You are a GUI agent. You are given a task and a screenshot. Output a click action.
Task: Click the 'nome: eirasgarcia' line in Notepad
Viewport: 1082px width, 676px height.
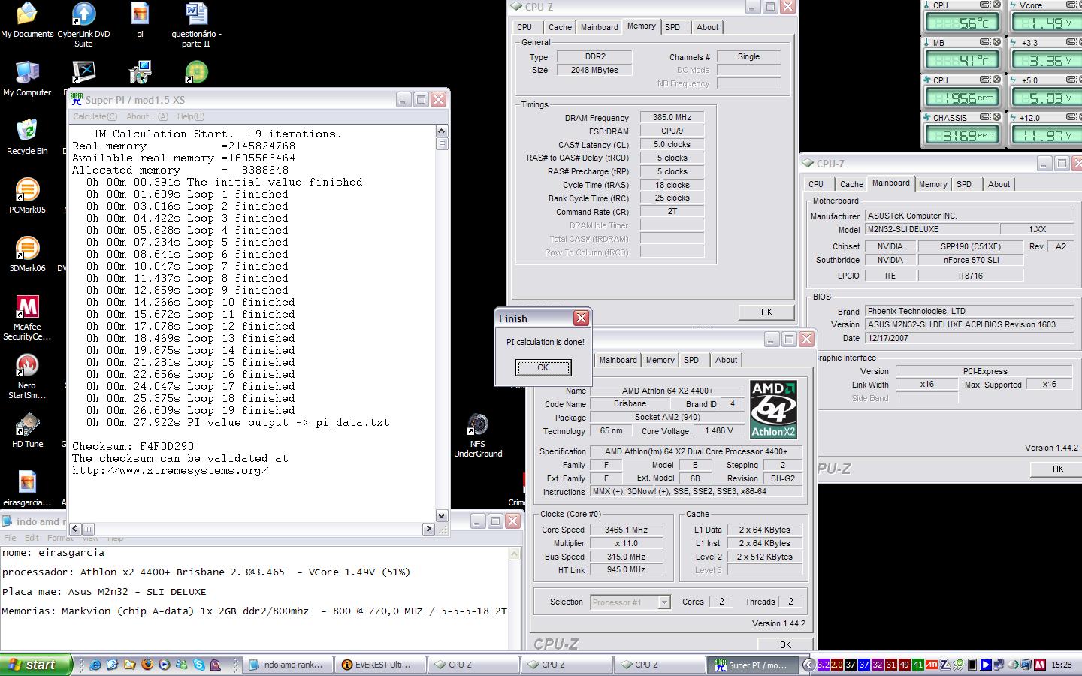pyautogui.click(x=53, y=552)
